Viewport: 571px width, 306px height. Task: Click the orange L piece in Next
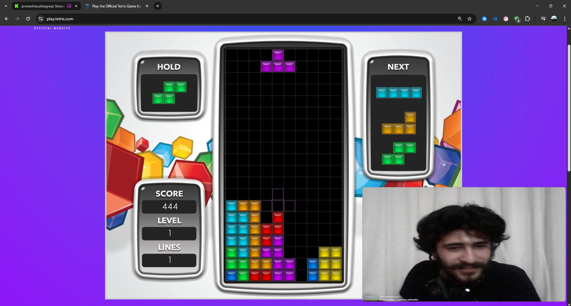click(x=399, y=123)
